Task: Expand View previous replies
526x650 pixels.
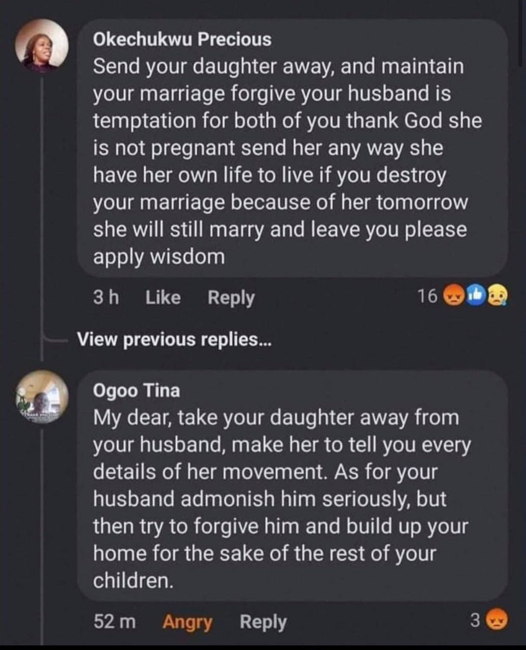Action: pyautogui.click(x=174, y=339)
